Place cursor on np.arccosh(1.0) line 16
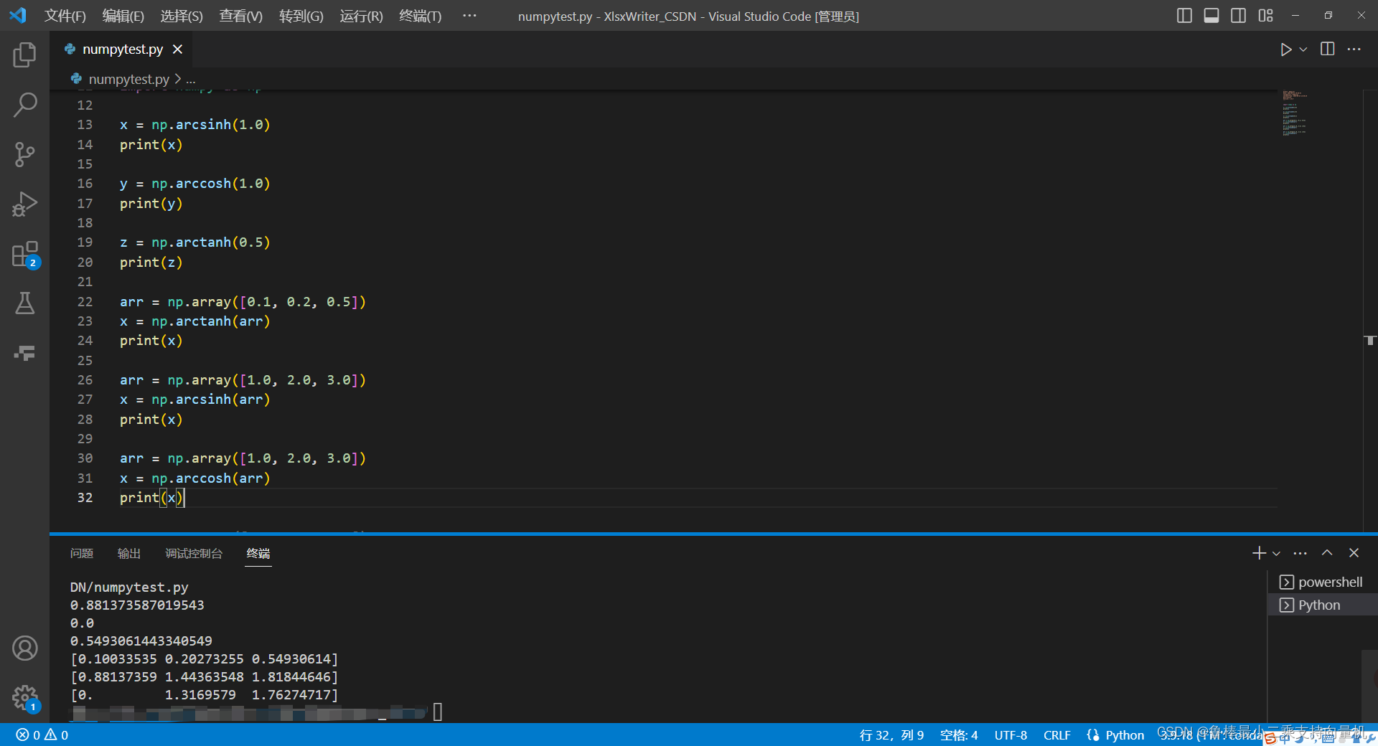The height and width of the screenshot is (746, 1378). coord(210,184)
